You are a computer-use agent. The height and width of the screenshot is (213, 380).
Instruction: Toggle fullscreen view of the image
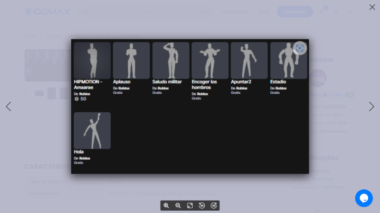[190, 205]
